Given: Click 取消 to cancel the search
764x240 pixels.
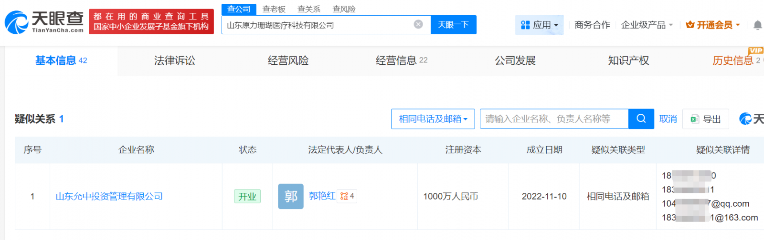Looking at the screenshot, I should point(668,119).
